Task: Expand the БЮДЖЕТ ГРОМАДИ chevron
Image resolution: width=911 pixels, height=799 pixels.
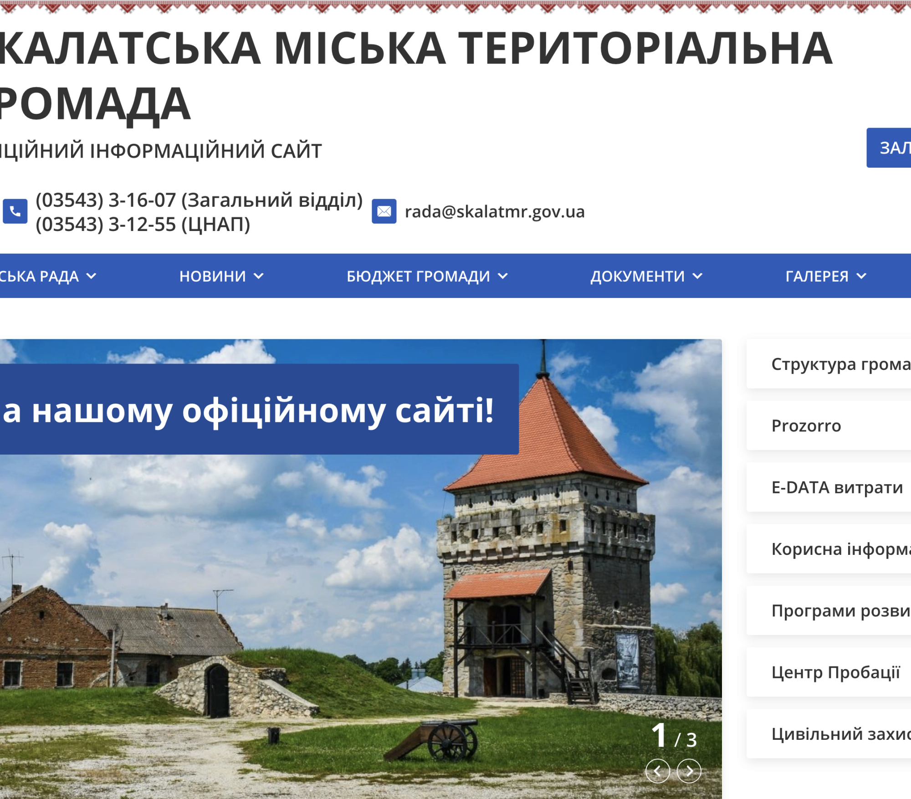Action: [x=503, y=276]
